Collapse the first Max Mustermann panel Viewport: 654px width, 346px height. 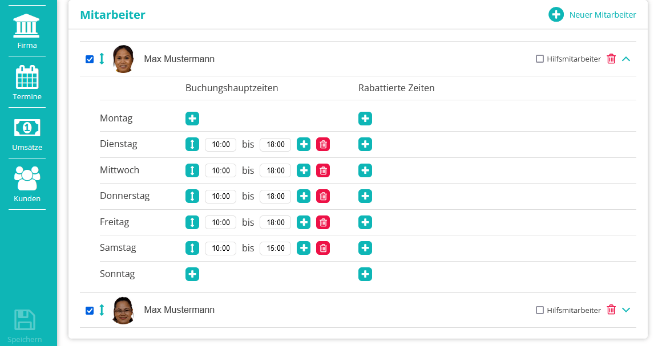(x=626, y=59)
